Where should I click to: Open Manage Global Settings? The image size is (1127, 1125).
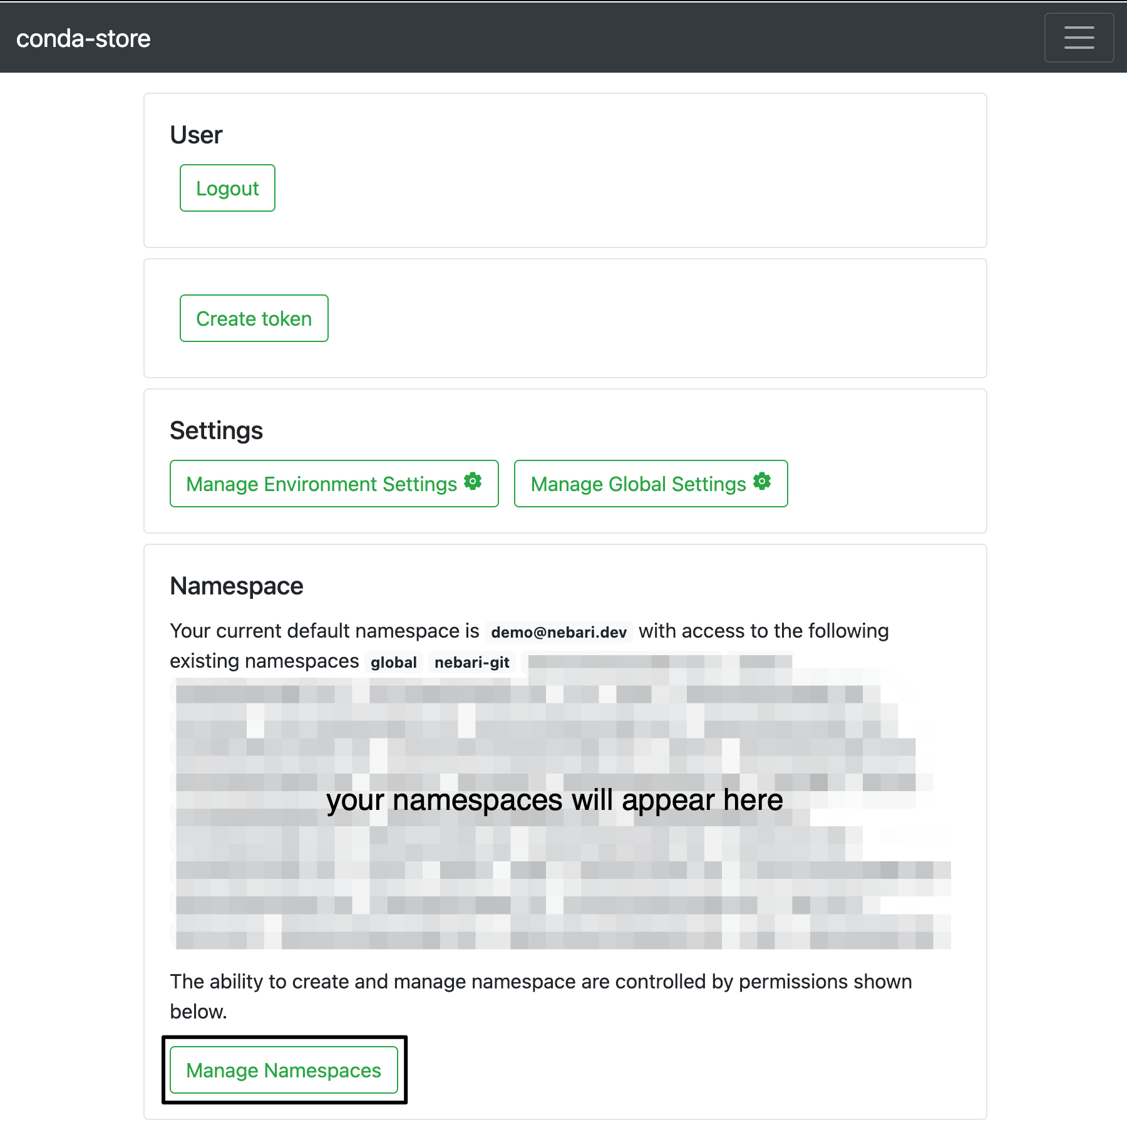pyautogui.click(x=639, y=484)
